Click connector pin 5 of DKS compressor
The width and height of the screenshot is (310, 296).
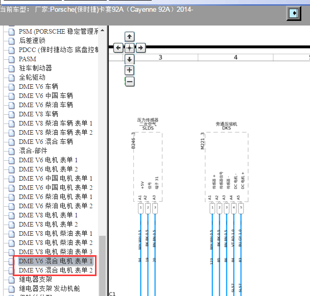pos(241,208)
